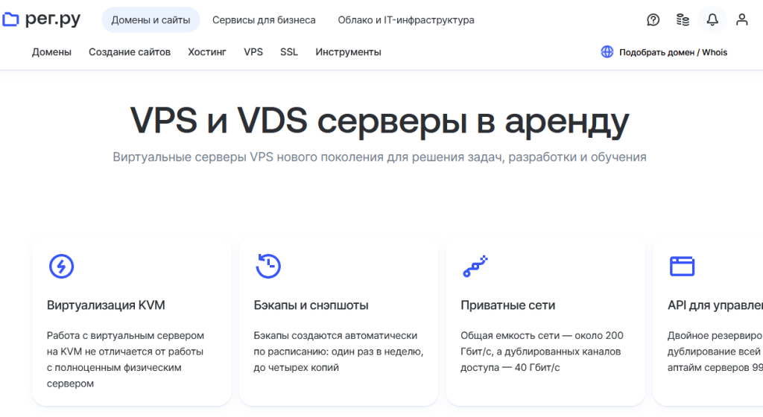The height and width of the screenshot is (417, 763).
Task: Open the VPS menu item
Action: 253,52
